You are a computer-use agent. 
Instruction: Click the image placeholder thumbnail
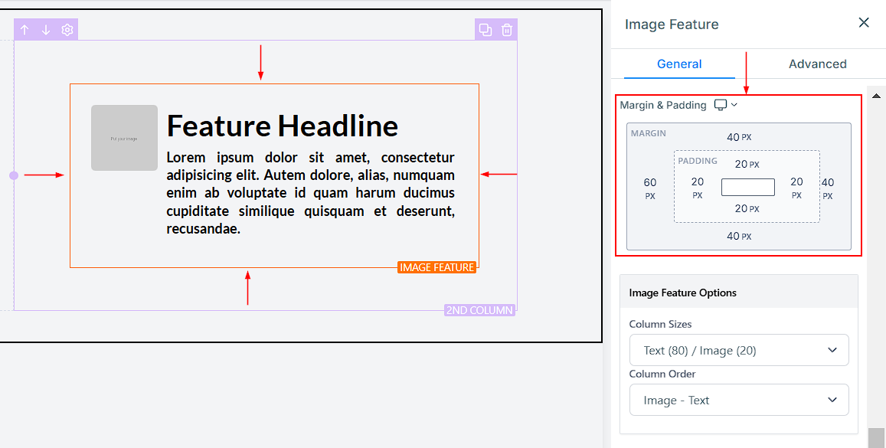tap(124, 138)
